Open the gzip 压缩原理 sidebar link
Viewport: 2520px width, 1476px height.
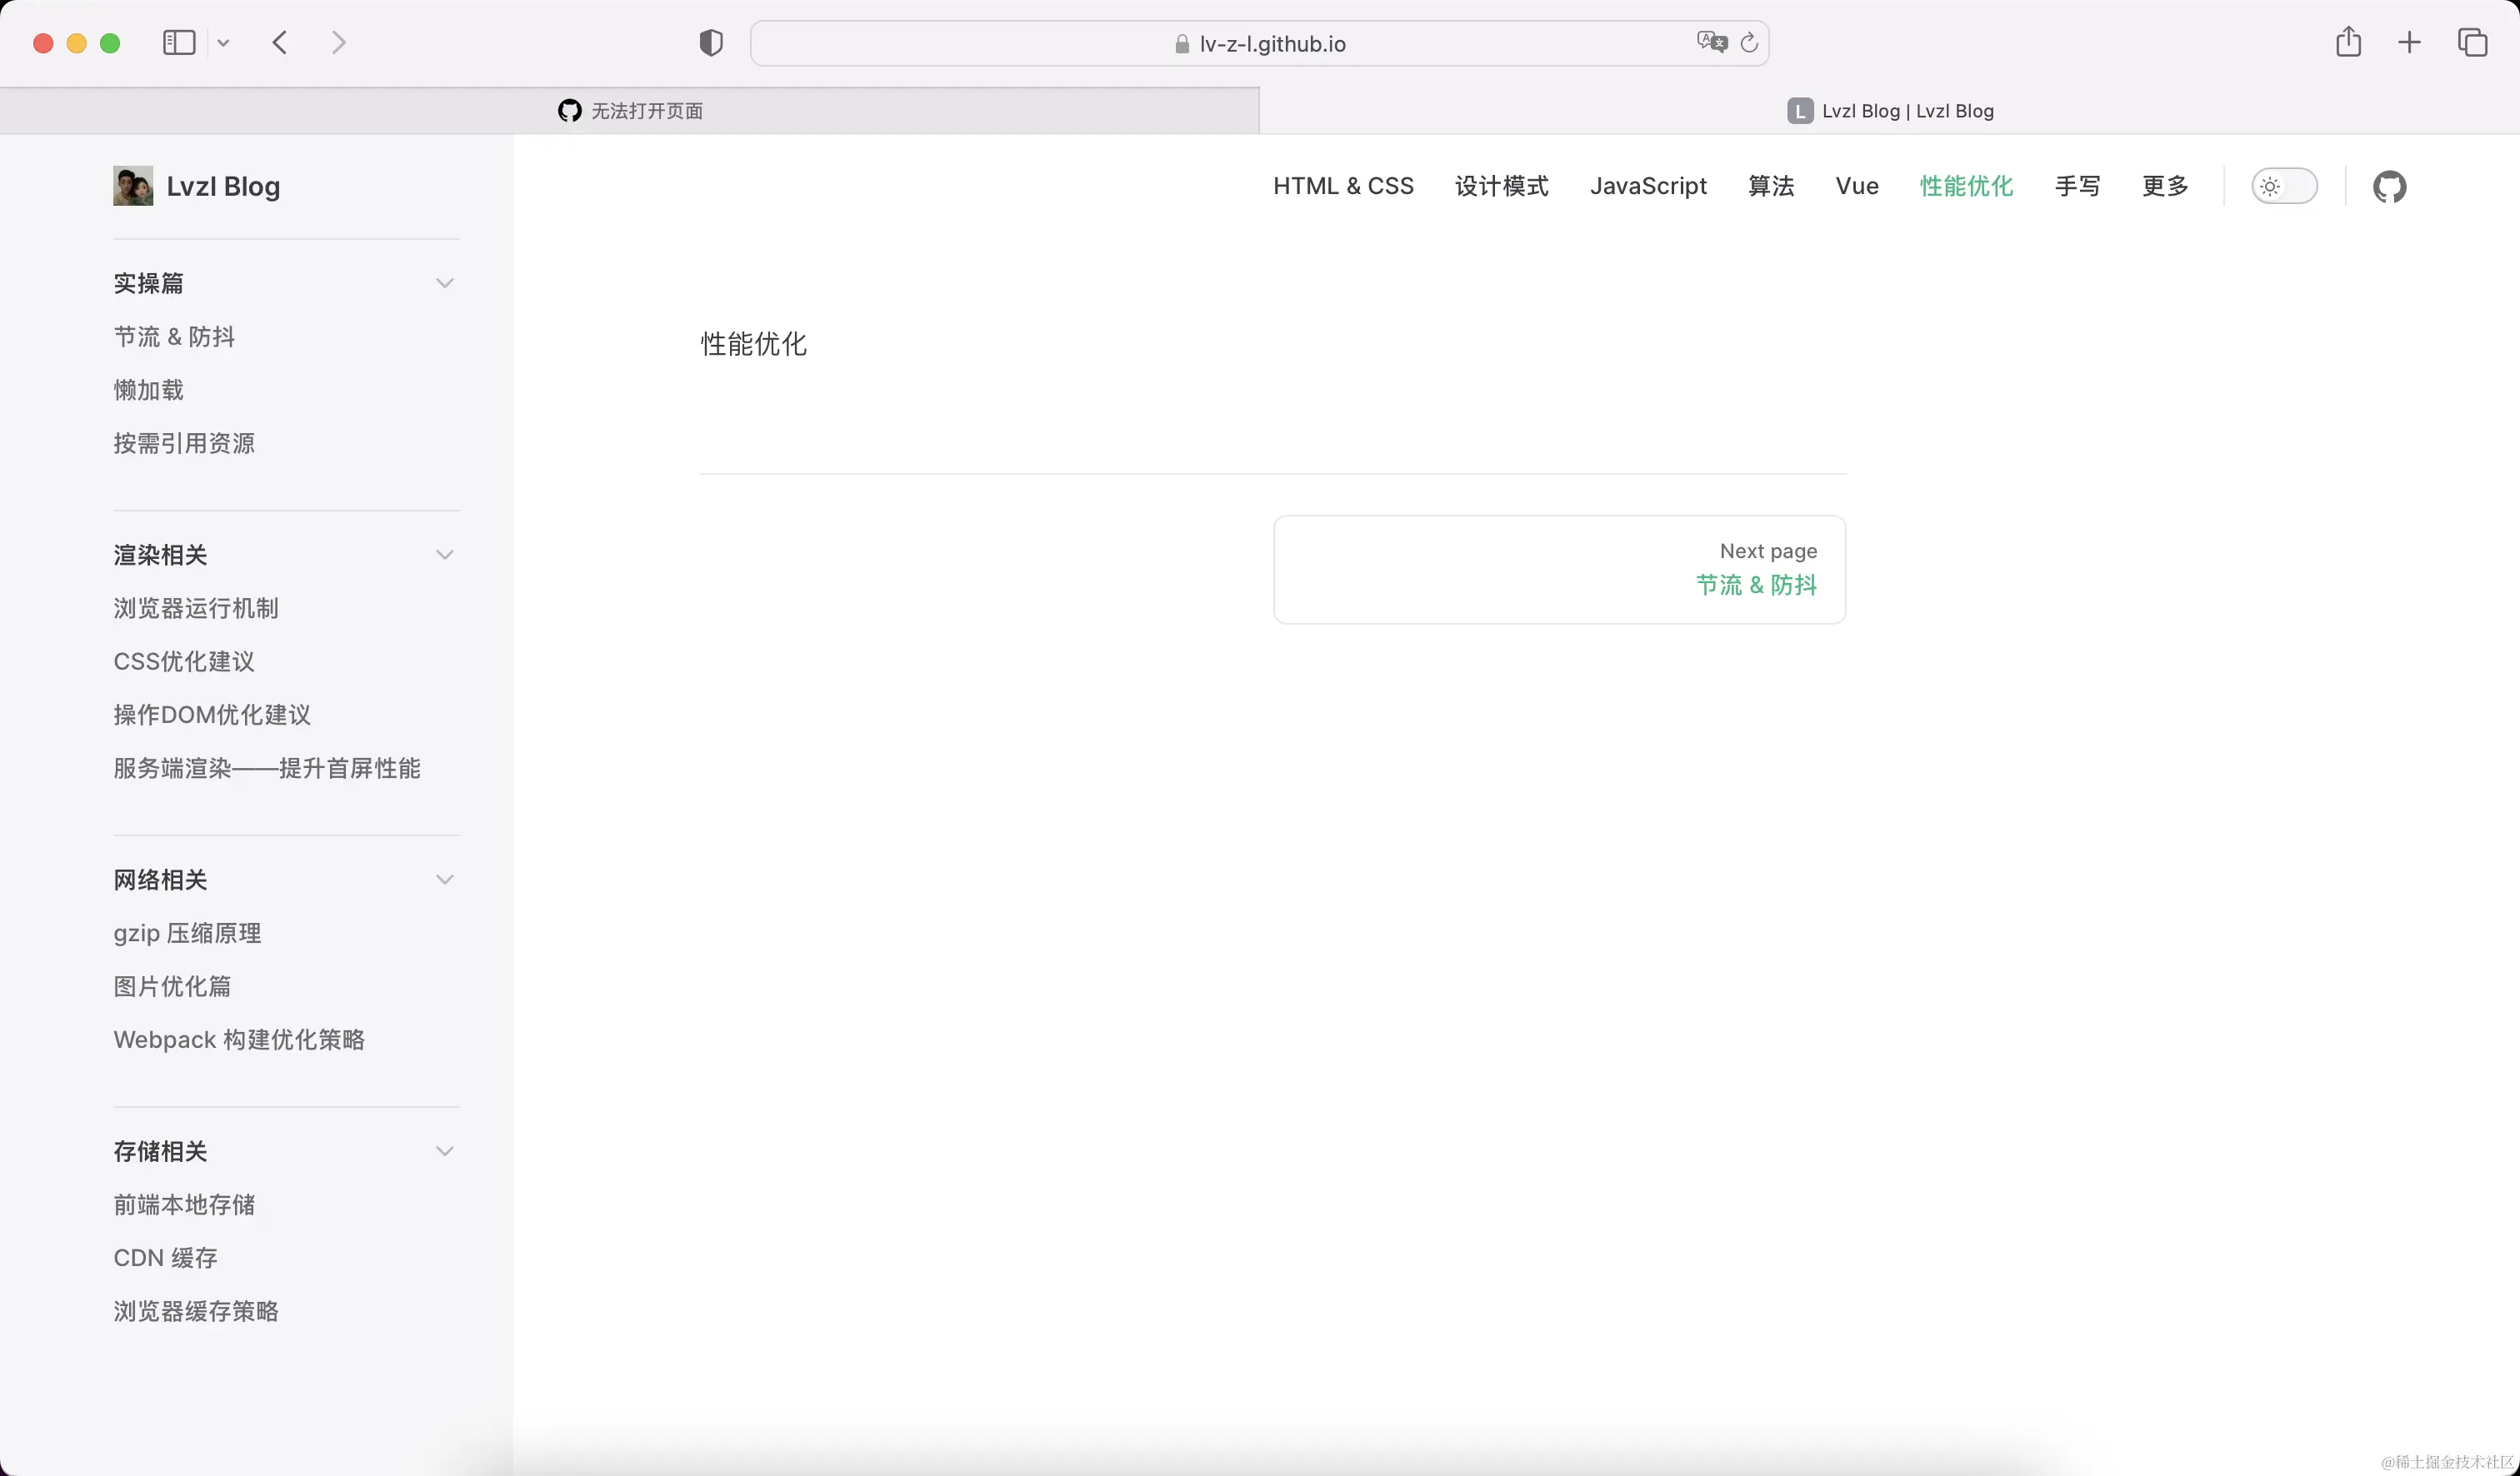187,934
